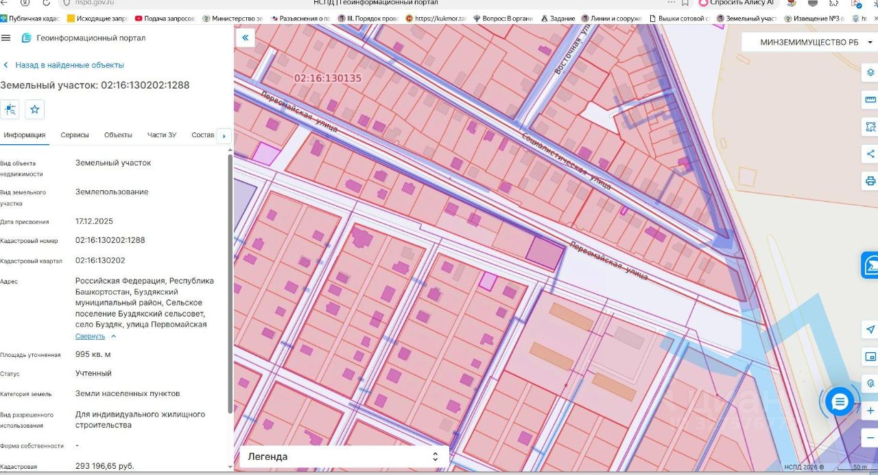878x475 pixels.
Task: Open the Министерство bookmark
Action: click(233, 19)
